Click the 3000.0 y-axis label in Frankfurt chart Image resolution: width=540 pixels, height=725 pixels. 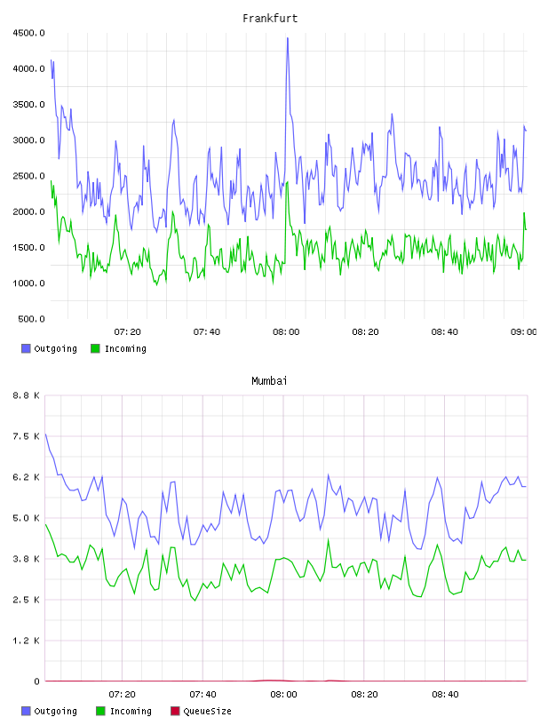point(28,140)
